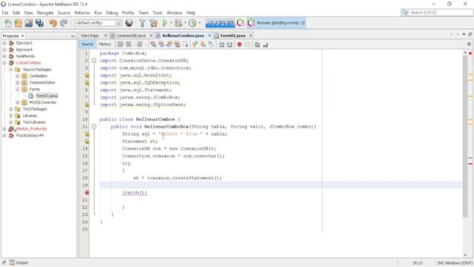Image resolution: width=474 pixels, height=267 pixels.
Task: Expand the Test Packages node
Action: click(x=11, y=109)
